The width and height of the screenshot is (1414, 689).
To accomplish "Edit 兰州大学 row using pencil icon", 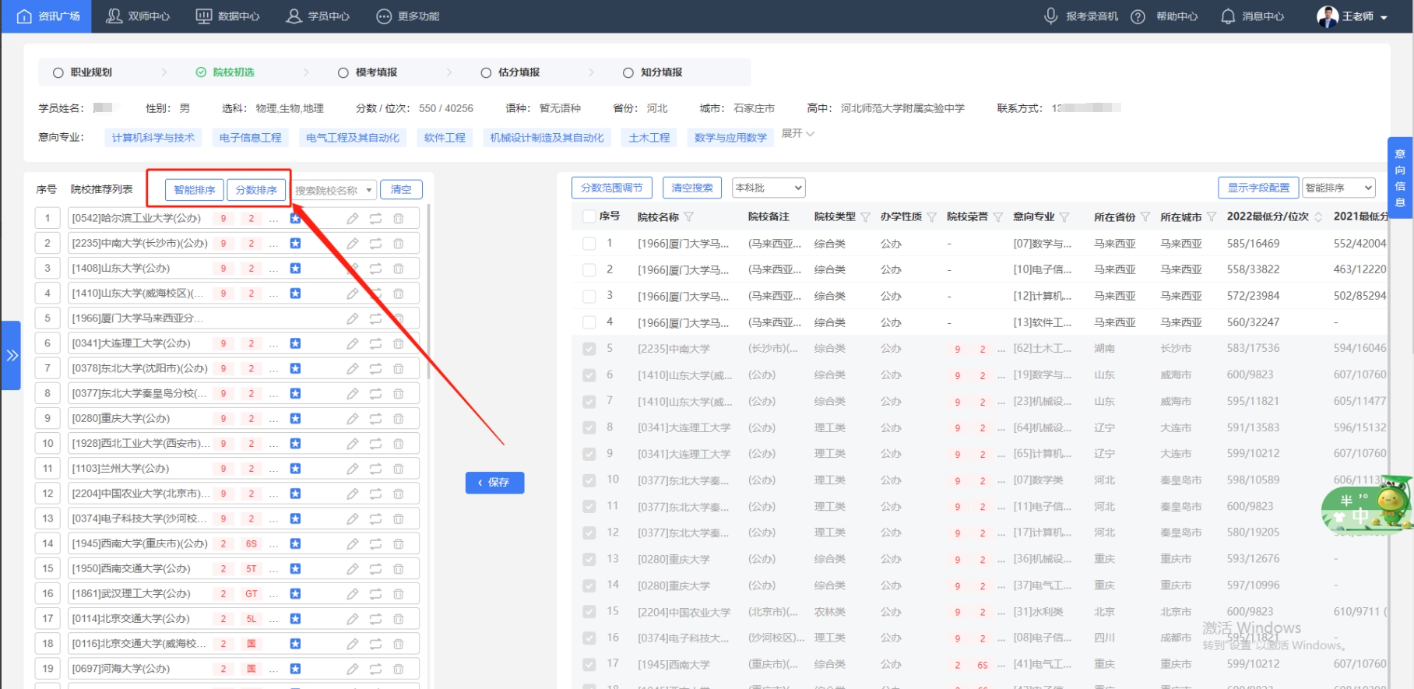I will tap(353, 469).
